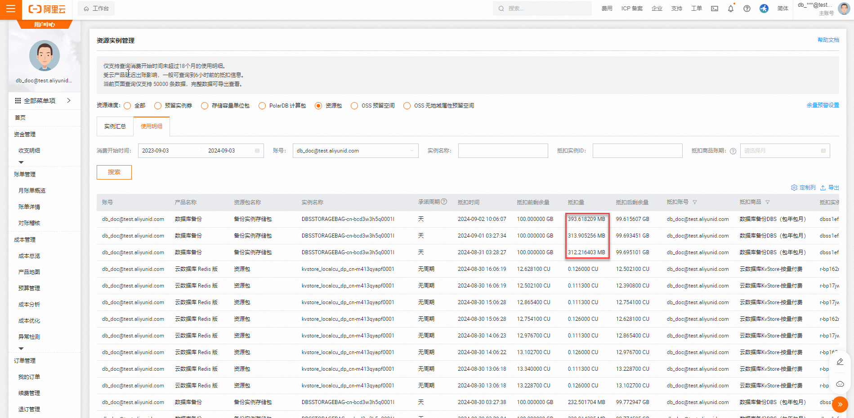Click the floating edit feedback pencil icon
Viewport: 854px width, 418px height.
pyautogui.click(x=840, y=362)
